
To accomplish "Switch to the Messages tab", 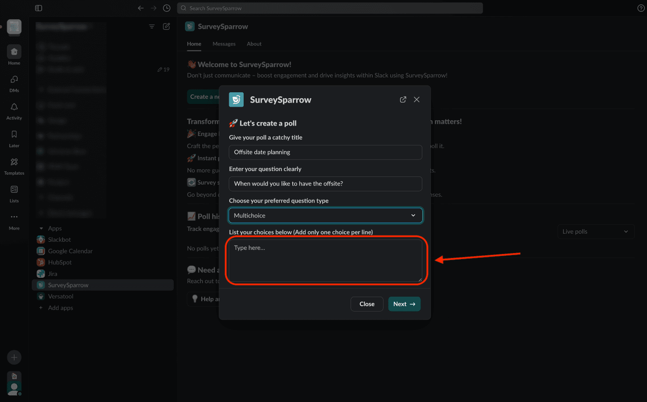I will (x=224, y=44).
